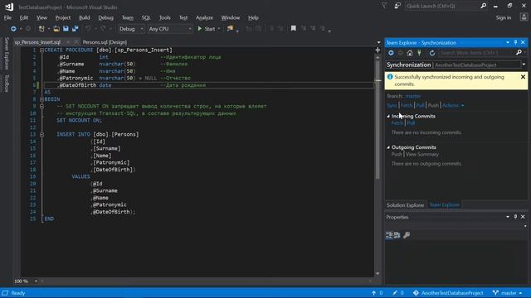Screen dimensions: 531x298
Task: Click the unpushed commits indicator in status bar
Action: pyautogui.click(x=377, y=293)
